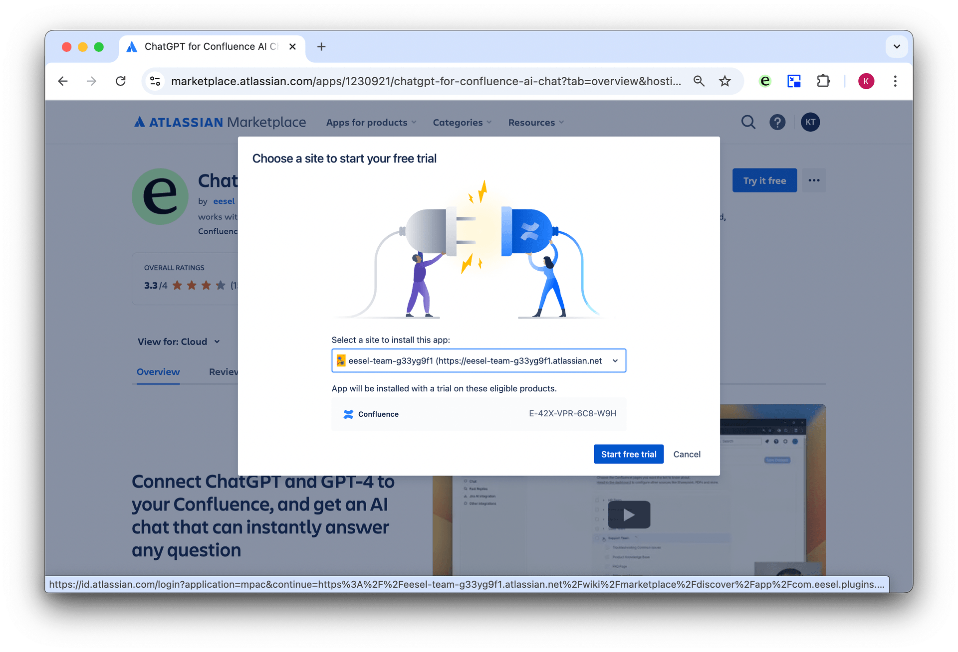Open the more actions ellipsis button
The width and height of the screenshot is (958, 652).
click(814, 180)
